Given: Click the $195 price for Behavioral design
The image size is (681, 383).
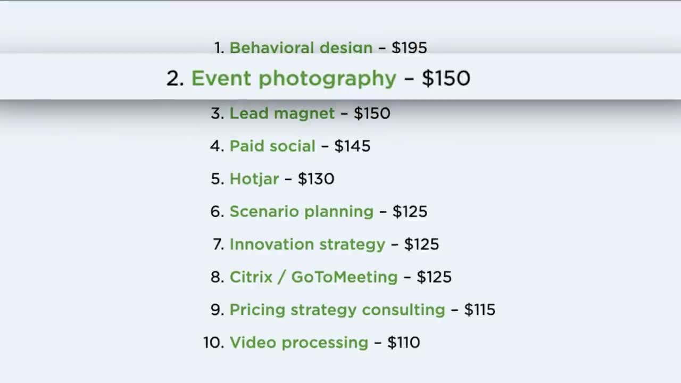Looking at the screenshot, I should tap(409, 48).
